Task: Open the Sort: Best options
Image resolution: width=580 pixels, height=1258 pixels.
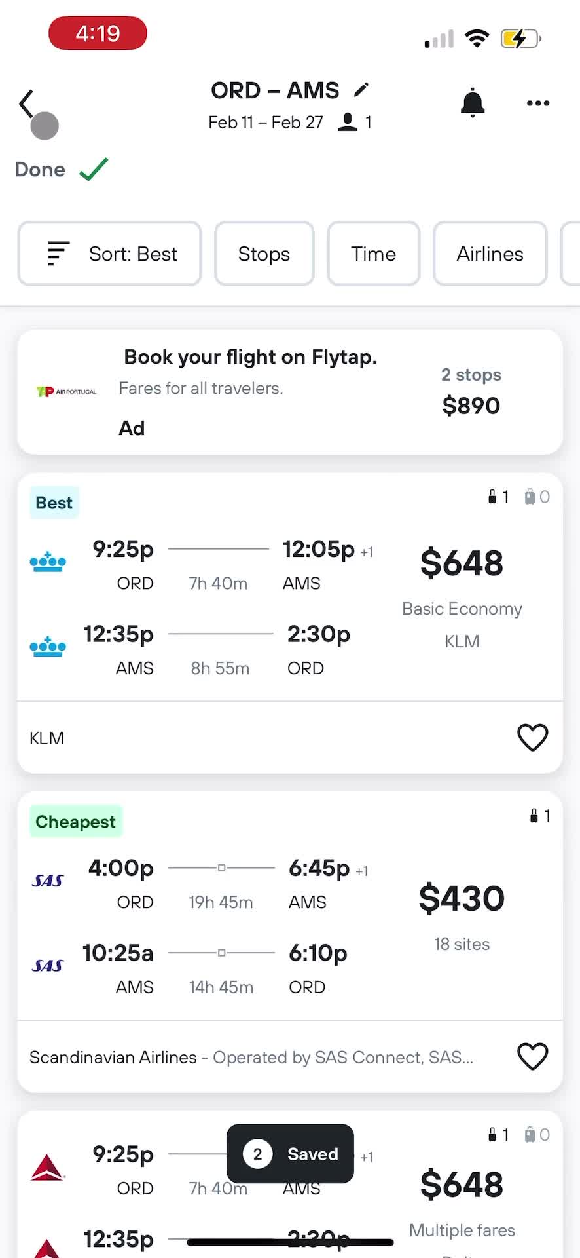Action: tap(109, 254)
